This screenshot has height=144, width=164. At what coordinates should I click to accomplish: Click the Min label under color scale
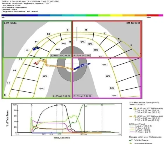[x=3, y=17]
